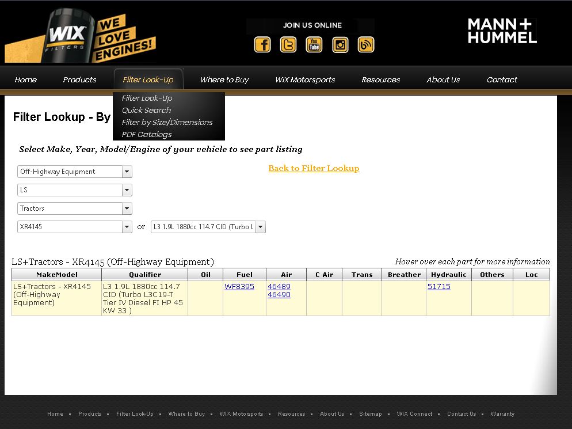Choose Quick Search from the submenu
This screenshot has height=429, width=572.
tap(146, 110)
